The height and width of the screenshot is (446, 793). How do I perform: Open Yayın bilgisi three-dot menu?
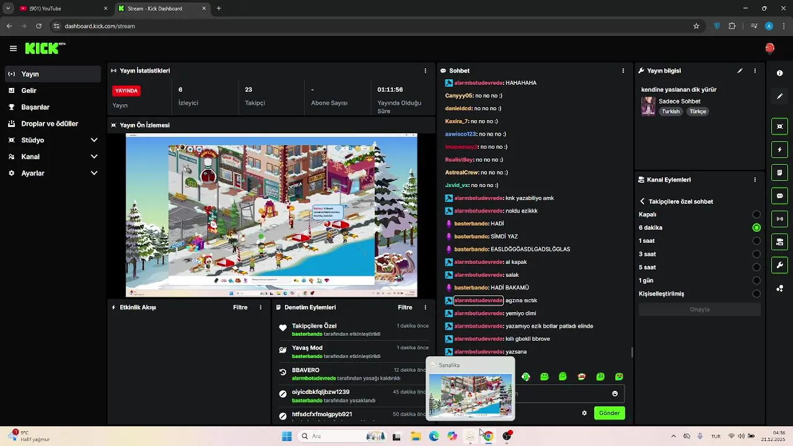click(x=755, y=71)
